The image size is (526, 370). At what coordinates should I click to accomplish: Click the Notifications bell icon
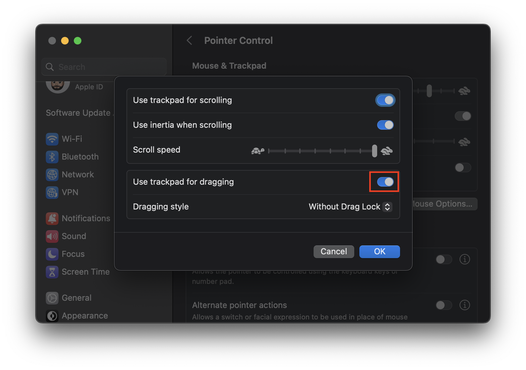coord(52,218)
